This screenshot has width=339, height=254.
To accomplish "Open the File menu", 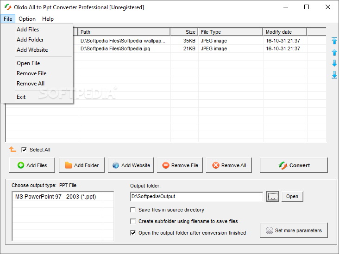I will coord(8,19).
